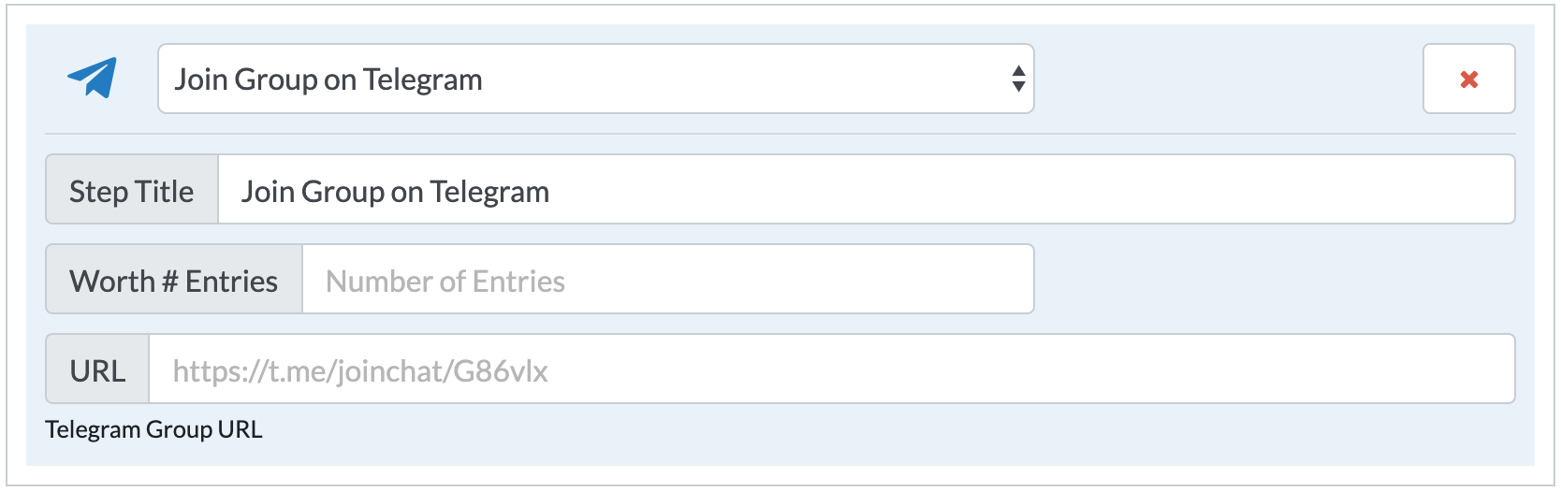Focus the Telegram URL input field

tap(832, 369)
